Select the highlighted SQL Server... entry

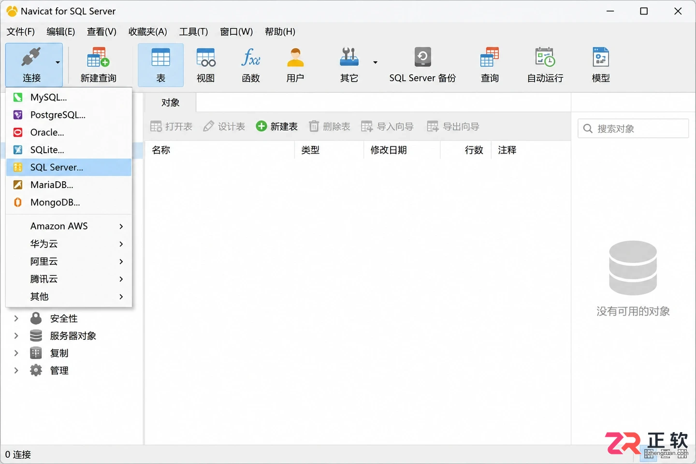69,167
